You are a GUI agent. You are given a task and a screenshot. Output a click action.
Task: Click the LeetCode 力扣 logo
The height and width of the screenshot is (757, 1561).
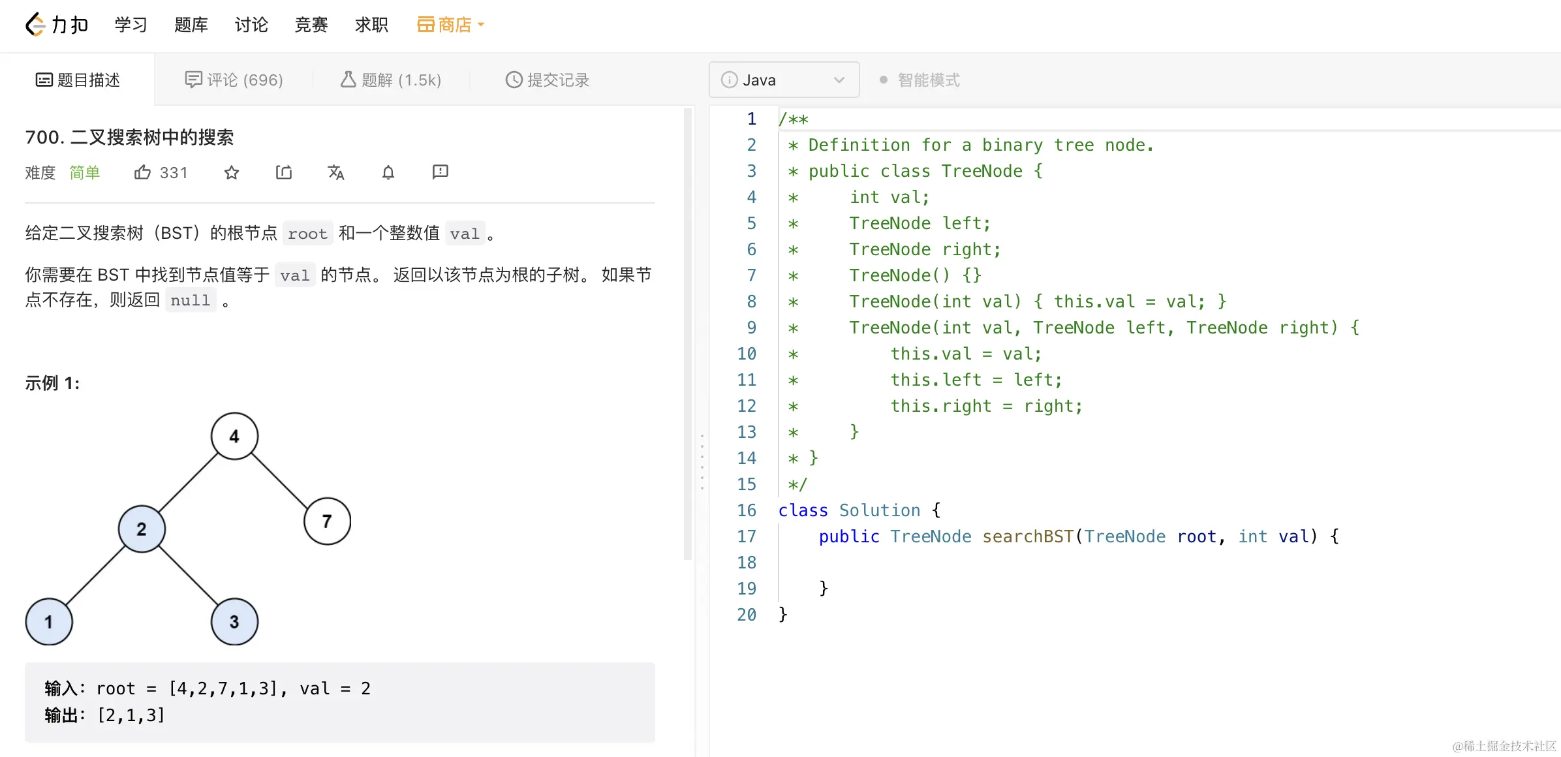pyautogui.click(x=56, y=25)
